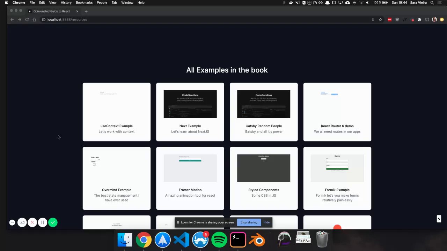Pause the Loom recording
Viewport: 447px width, 251px height.
[x=43, y=222]
